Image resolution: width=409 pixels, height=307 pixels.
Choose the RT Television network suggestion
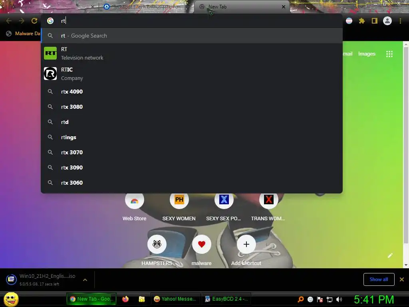pos(191,53)
